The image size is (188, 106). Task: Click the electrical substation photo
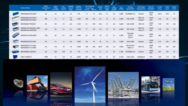(x=123, y=85)
